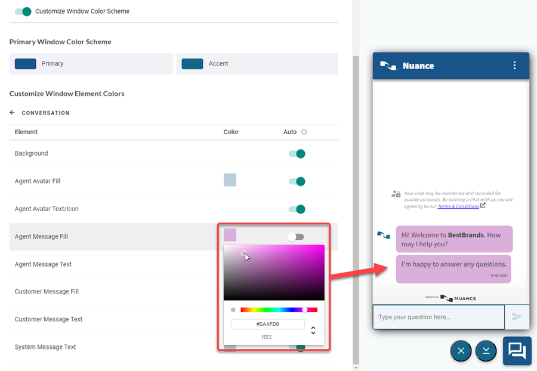Click the round X close chat button
The width and height of the screenshot is (537, 371).
pos(461,351)
